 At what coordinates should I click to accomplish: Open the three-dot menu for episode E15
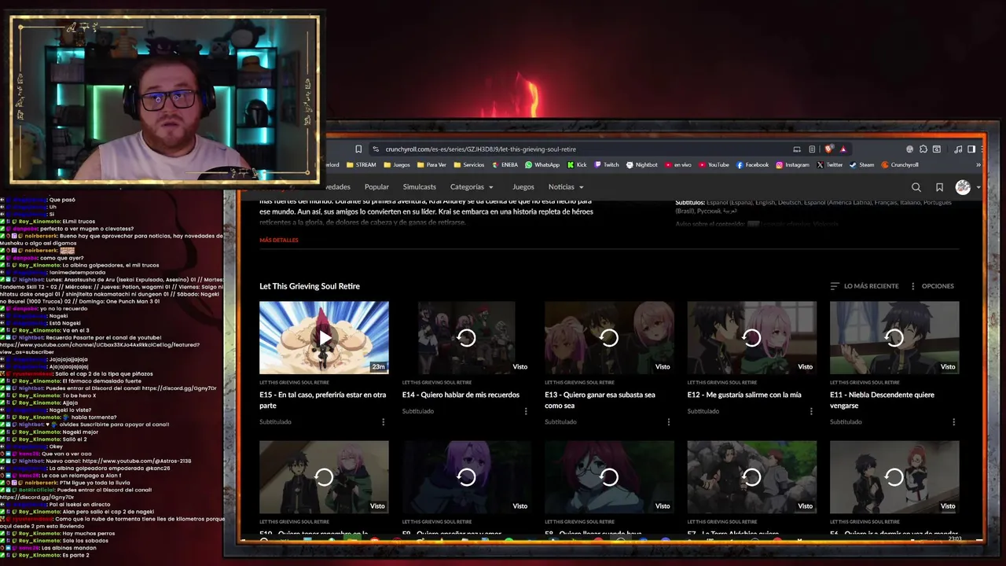[x=384, y=422]
